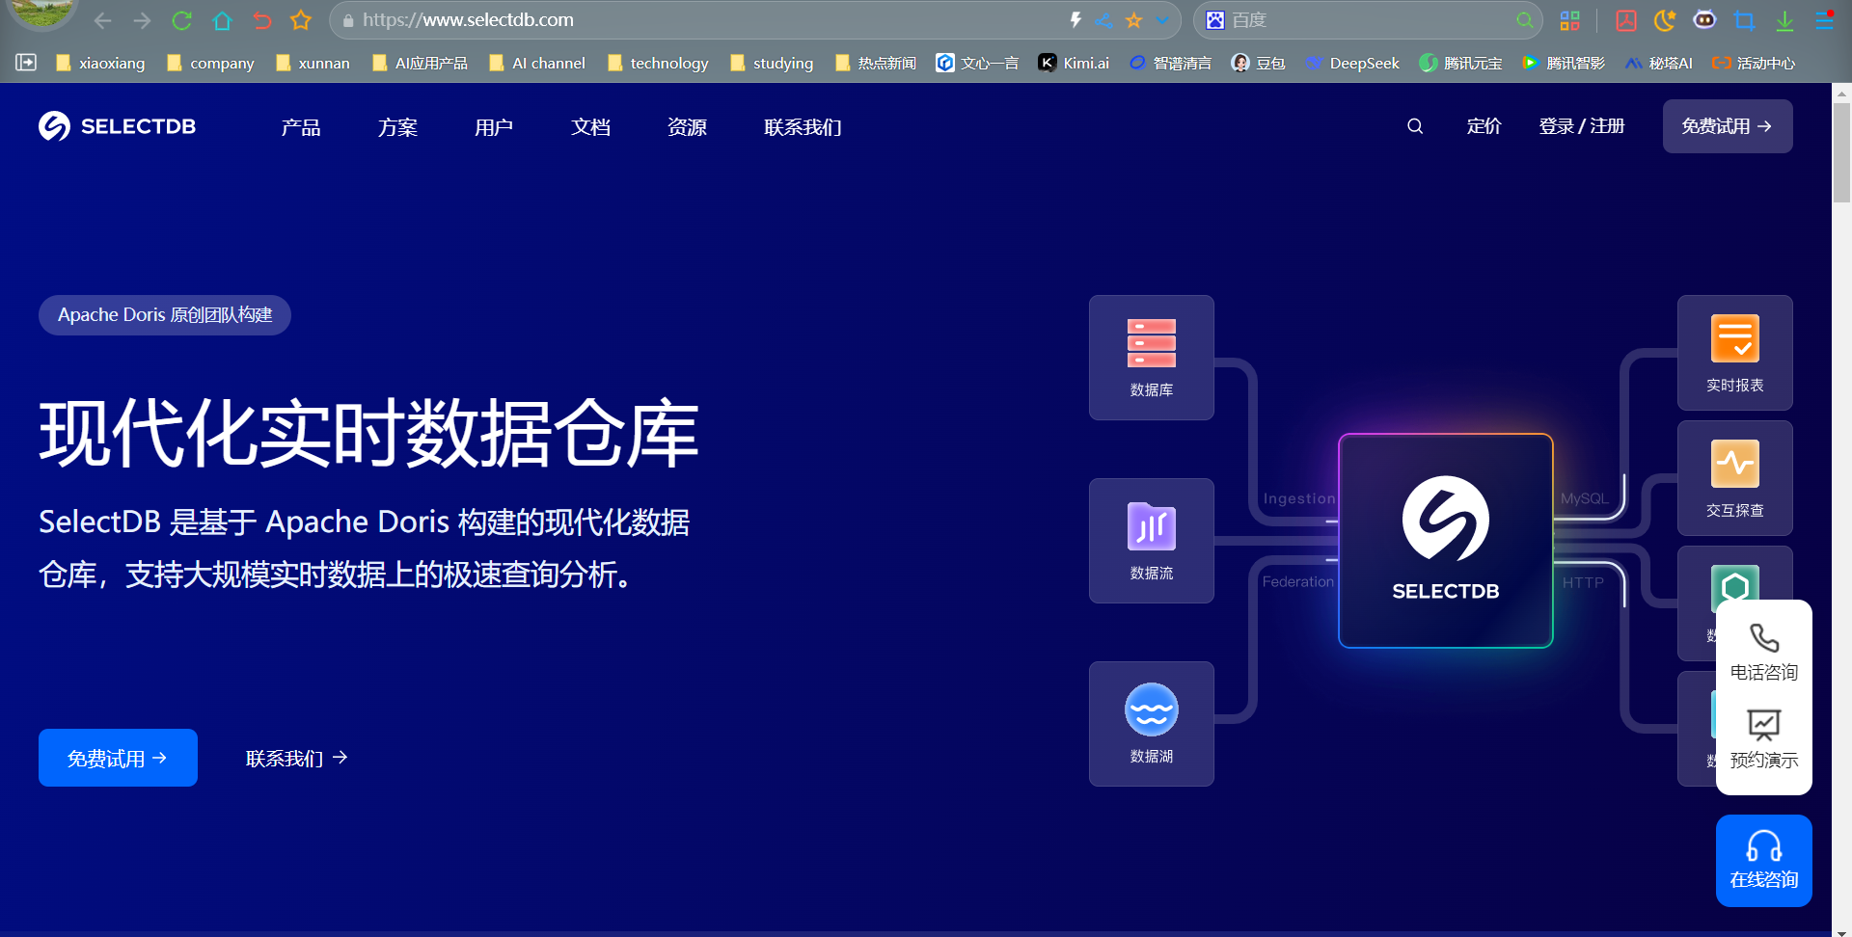The height and width of the screenshot is (937, 1852).
Task: Expand the address bar dropdown chevron
Action: [1162, 19]
